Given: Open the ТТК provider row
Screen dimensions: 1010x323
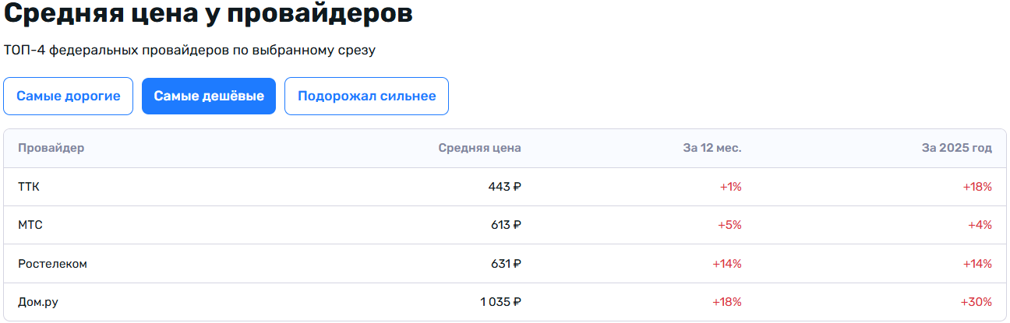Looking at the screenshot, I should tap(505, 187).
